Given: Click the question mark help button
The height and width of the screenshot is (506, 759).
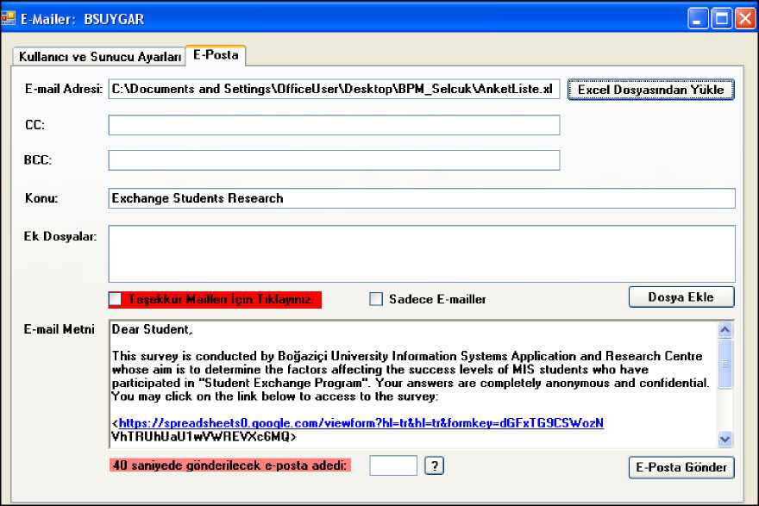Looking at the screenshot, I should 435,465.
